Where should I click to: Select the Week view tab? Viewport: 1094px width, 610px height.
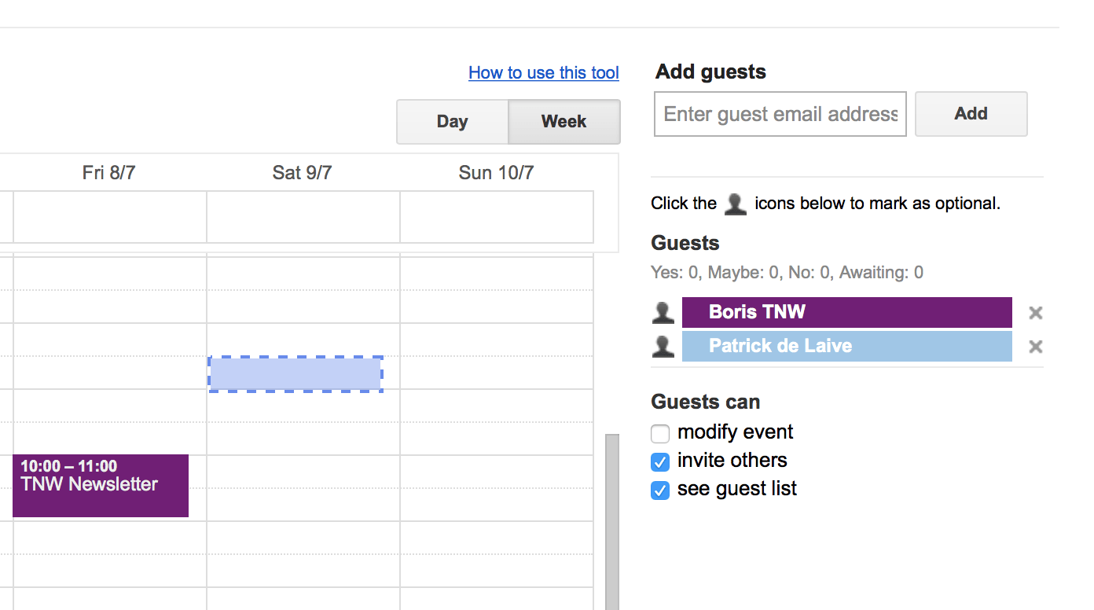[x=564, y=122]
